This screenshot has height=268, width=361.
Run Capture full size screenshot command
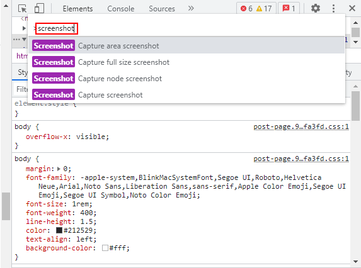pyautogui.click(x=186, y=62)
